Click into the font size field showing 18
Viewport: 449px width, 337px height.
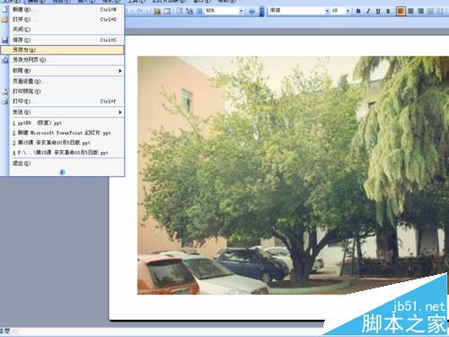coord(339,11)
